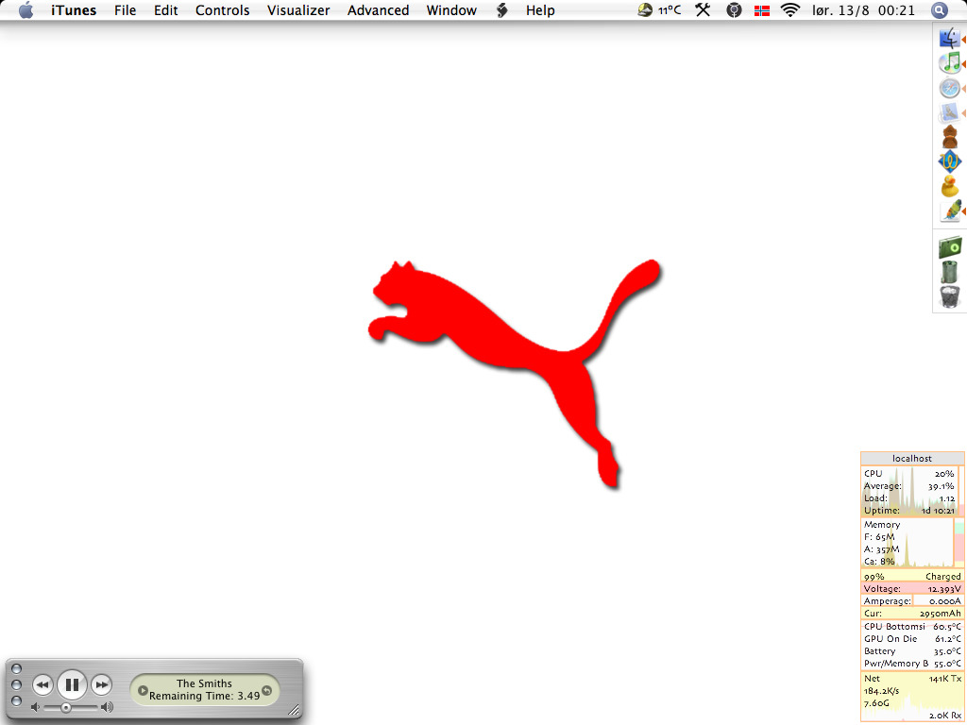Open the Window menu
The height and width of the screenshot is (725, 967).
451,10
